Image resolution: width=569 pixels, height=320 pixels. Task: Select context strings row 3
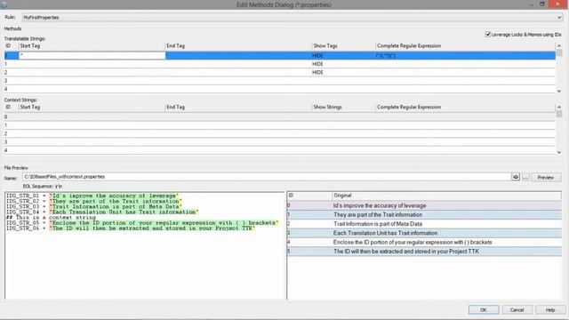[280, 142]
